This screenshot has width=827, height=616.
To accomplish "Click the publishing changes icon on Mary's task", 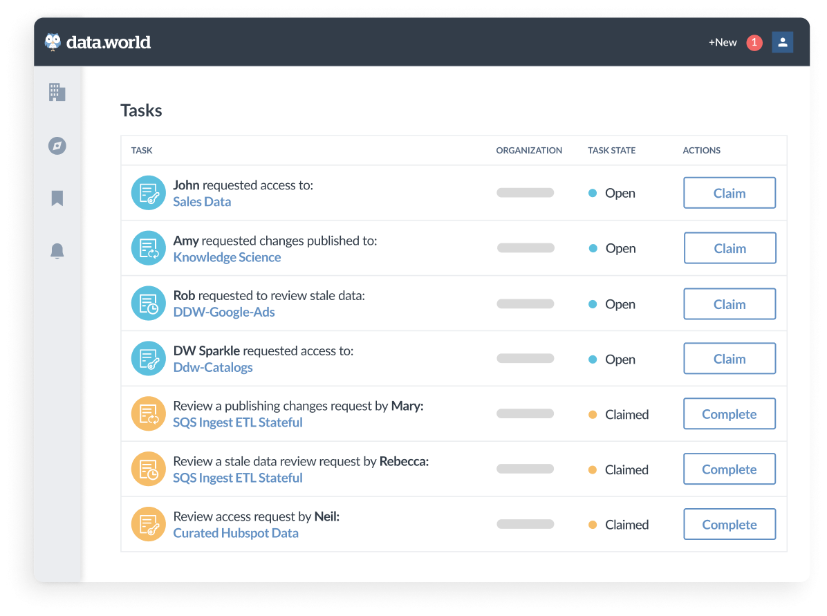I will 148,413.
